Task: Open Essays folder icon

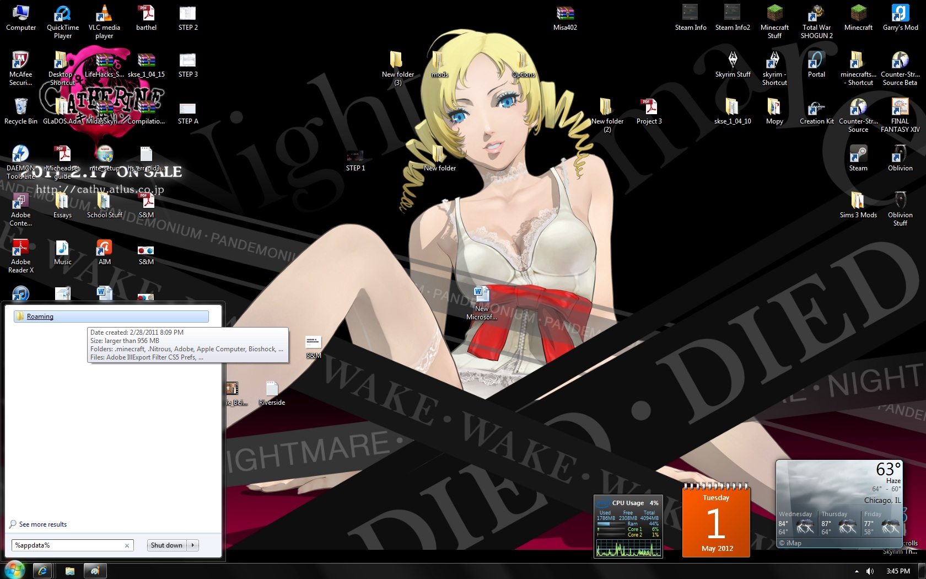Action: coord(62,205)
